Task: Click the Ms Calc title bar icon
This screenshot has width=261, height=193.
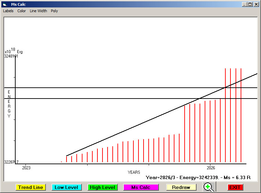Action: pos(4,4)
